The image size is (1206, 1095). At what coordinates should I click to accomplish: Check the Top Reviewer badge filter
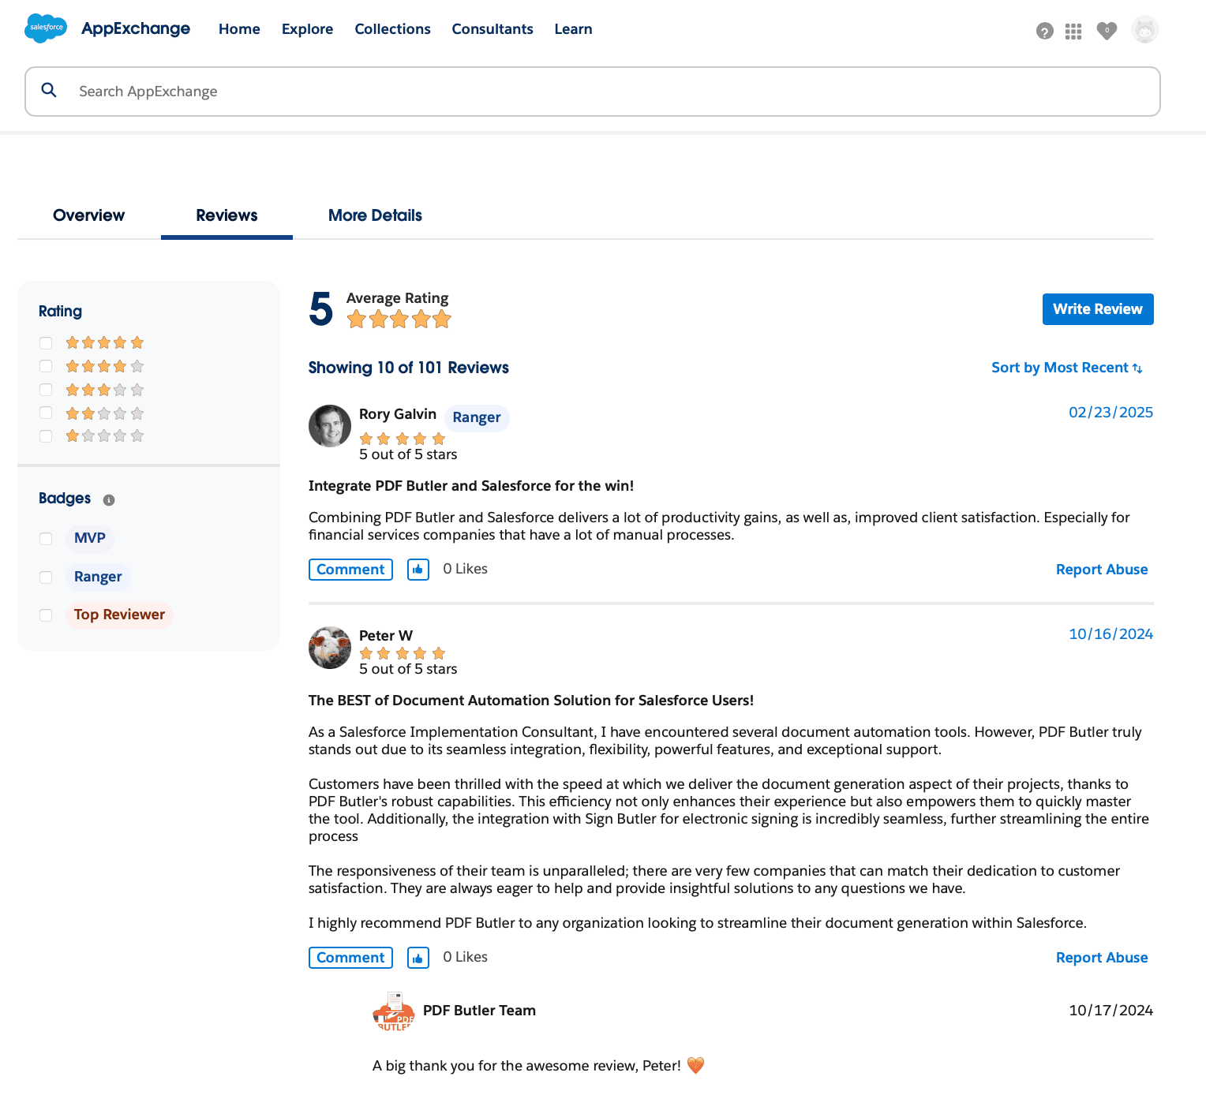[46, 615]
